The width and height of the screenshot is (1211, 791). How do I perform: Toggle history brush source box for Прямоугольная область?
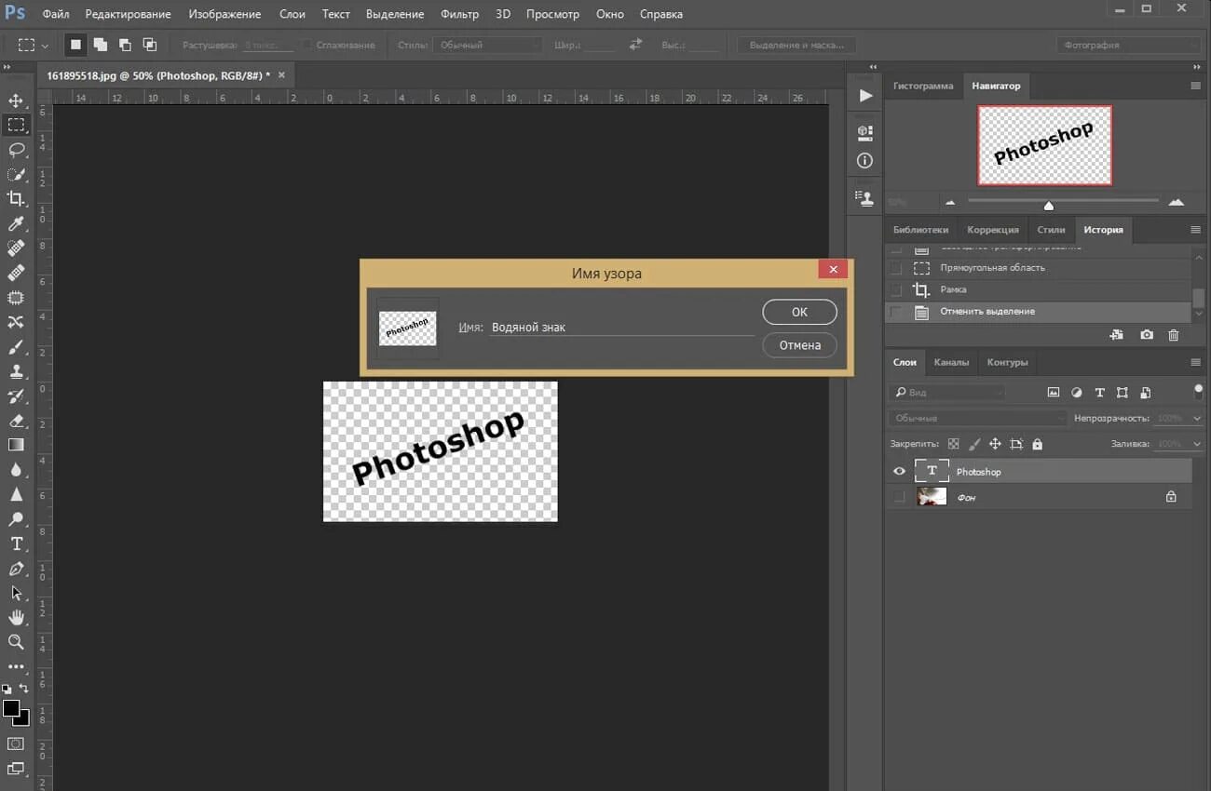(896, 268)
